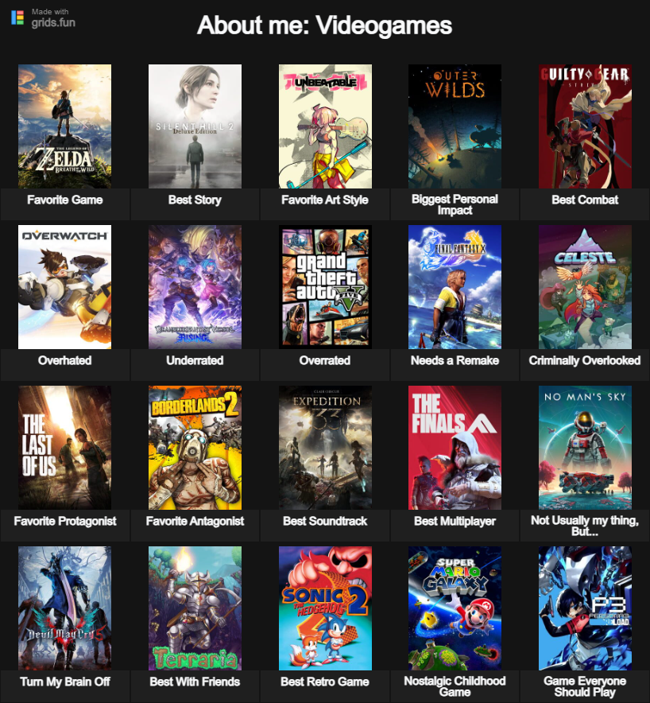Select The Finals cover
650x703 pixels.
[455, 448]
